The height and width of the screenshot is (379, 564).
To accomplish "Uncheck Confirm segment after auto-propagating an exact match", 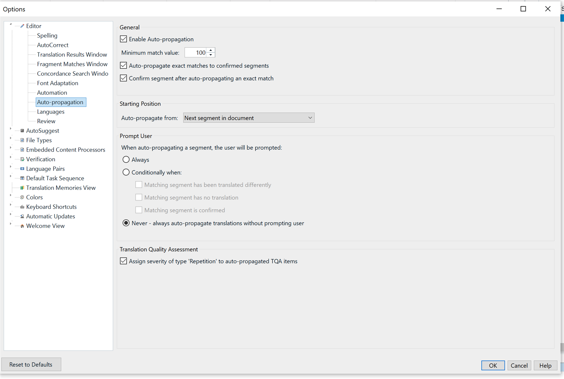I will [x=123, y=78].
